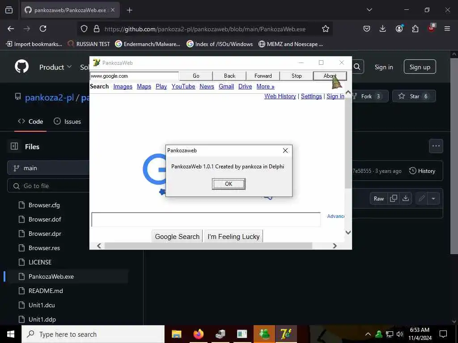Screen dimensions: 458x343
Task: Click the Back button in PankozaWeb toolbar
Action: click(x=229, y=76)
